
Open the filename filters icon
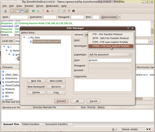pyautogui.click(x=64, y=11)
